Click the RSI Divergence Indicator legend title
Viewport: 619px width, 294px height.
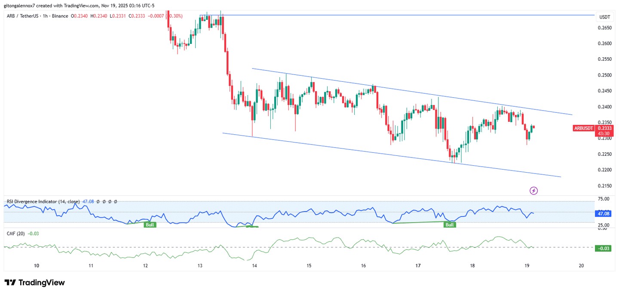pos(42,201)
